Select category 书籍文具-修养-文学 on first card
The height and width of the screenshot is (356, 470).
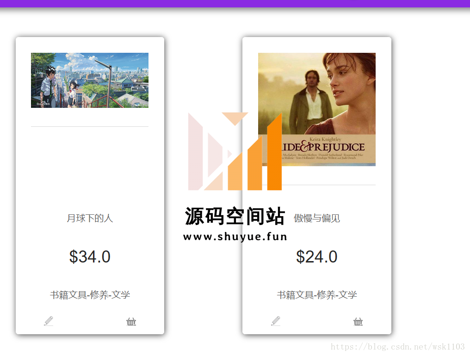pyautogui.click(x=90, y=295)
